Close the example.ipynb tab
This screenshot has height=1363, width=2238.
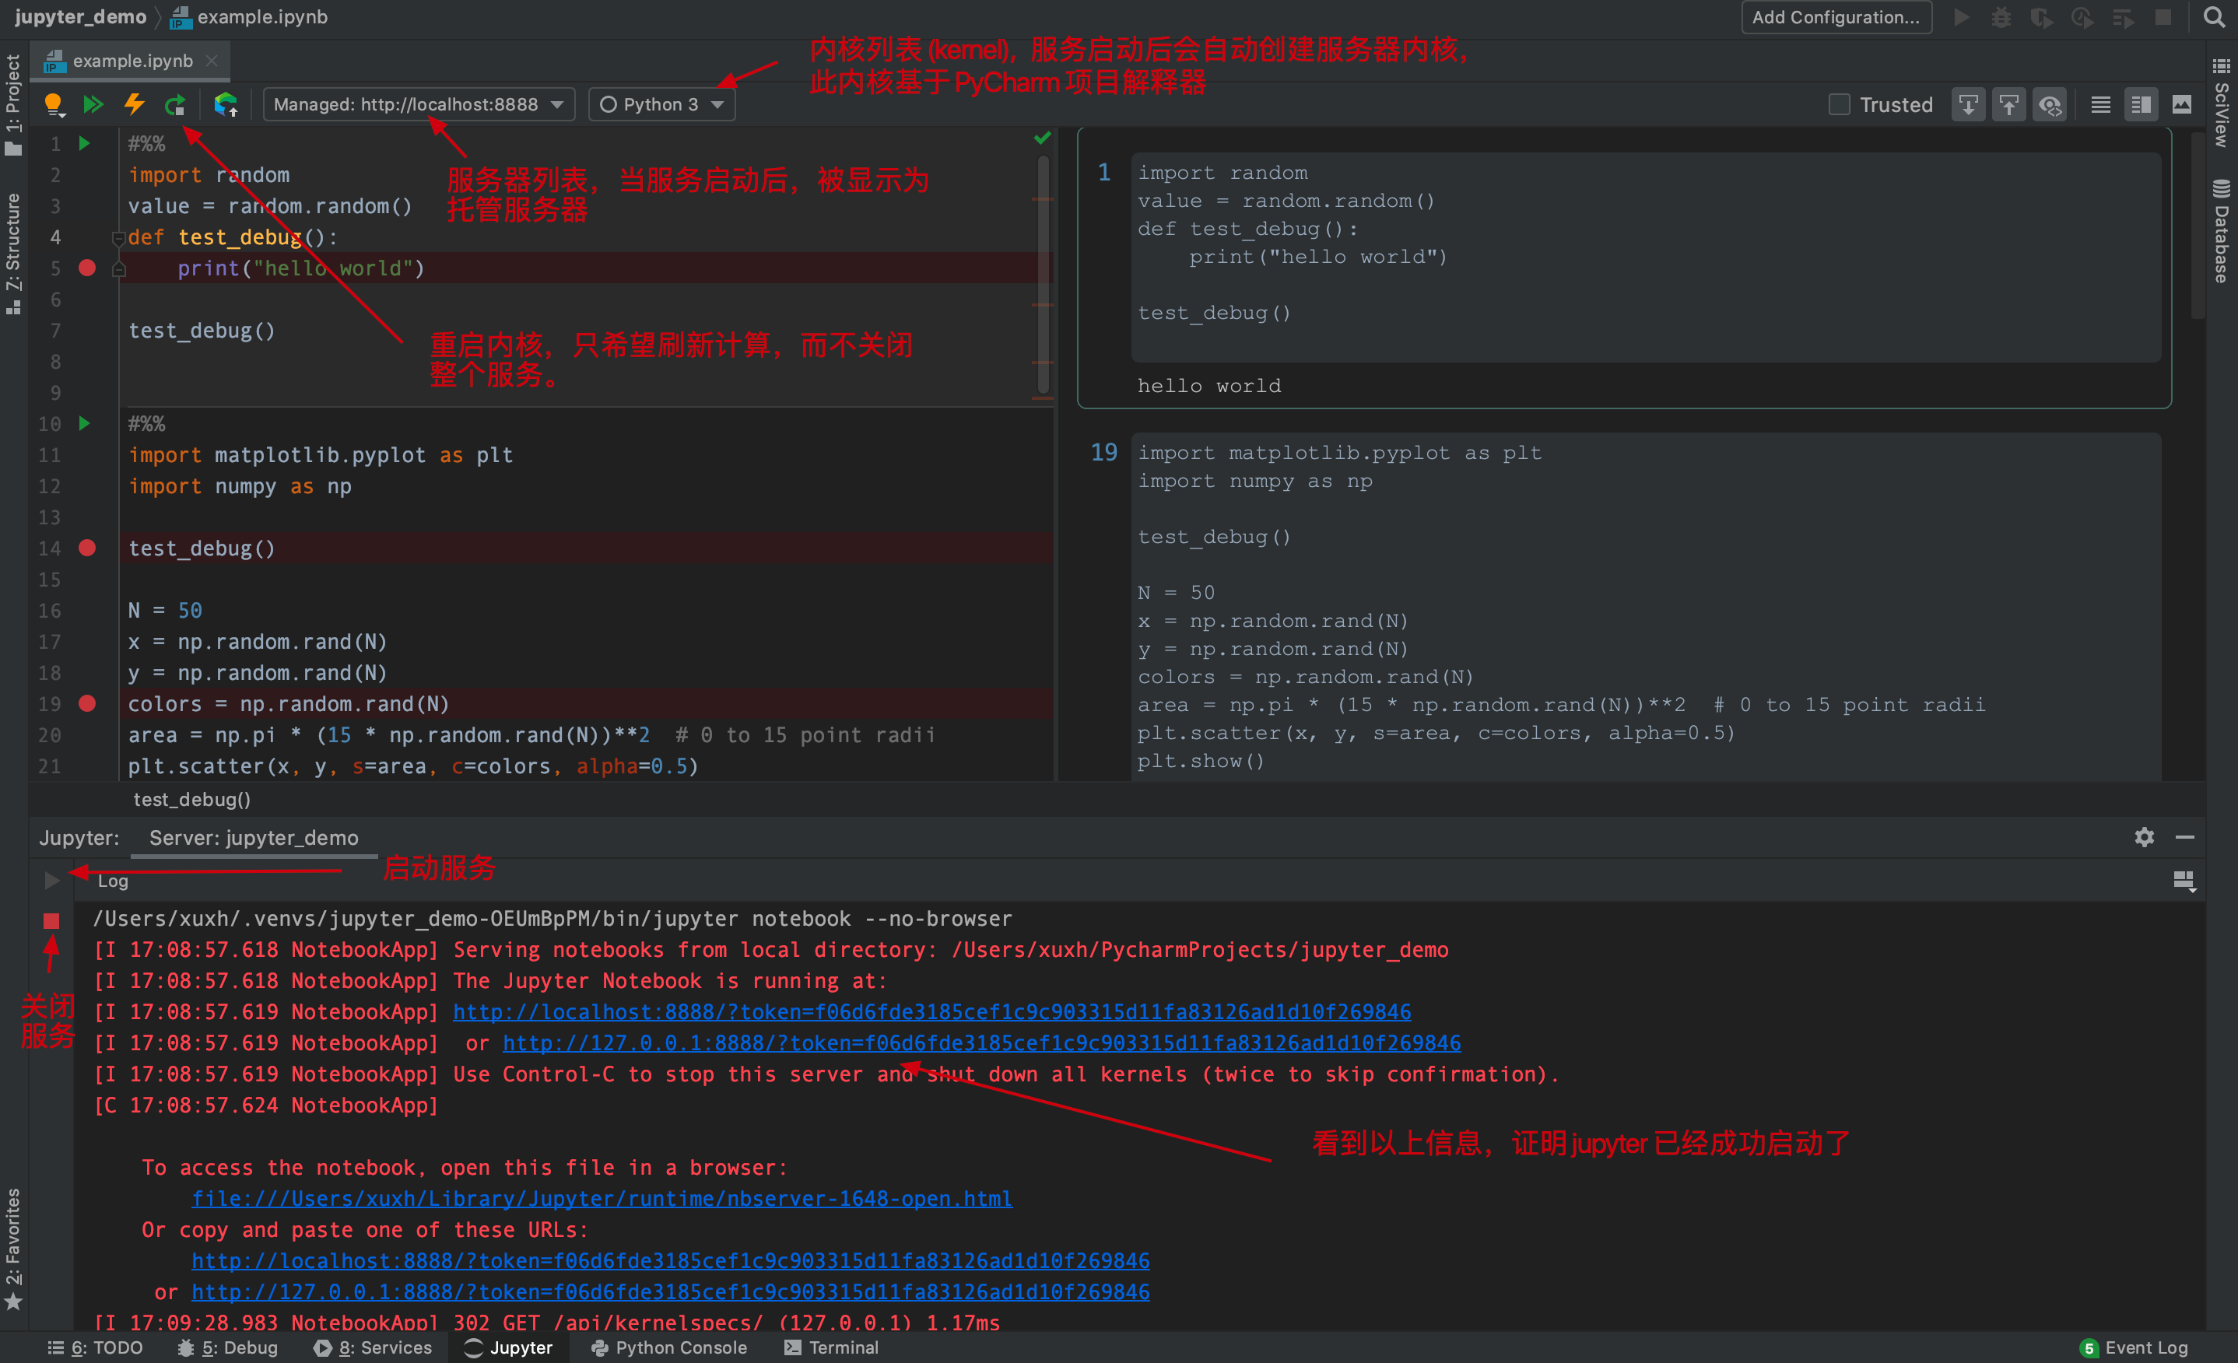[x=212, y=61]
